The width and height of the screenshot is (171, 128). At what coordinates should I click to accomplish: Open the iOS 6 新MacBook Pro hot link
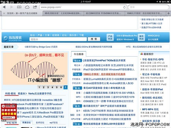point(127,35)
